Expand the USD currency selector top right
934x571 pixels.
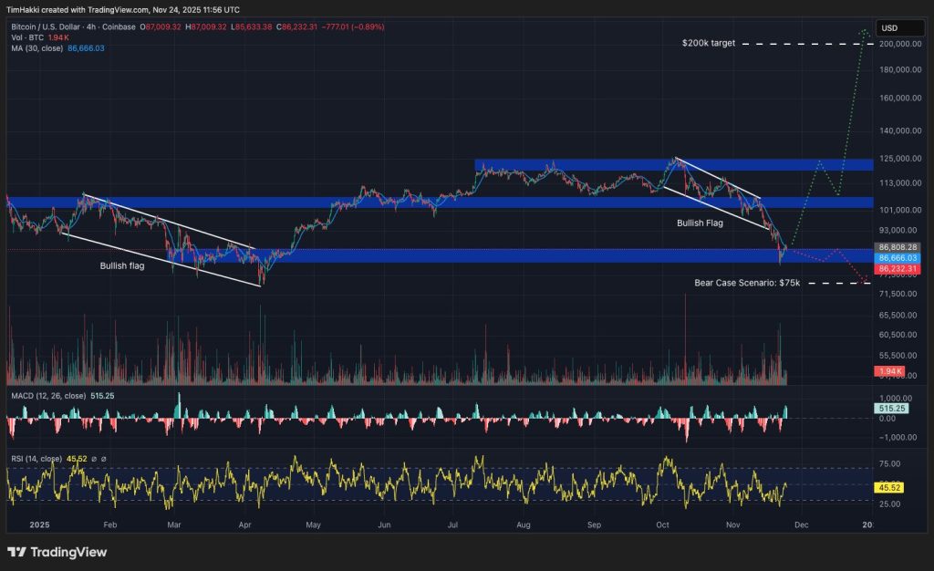[x=901, y=28]
